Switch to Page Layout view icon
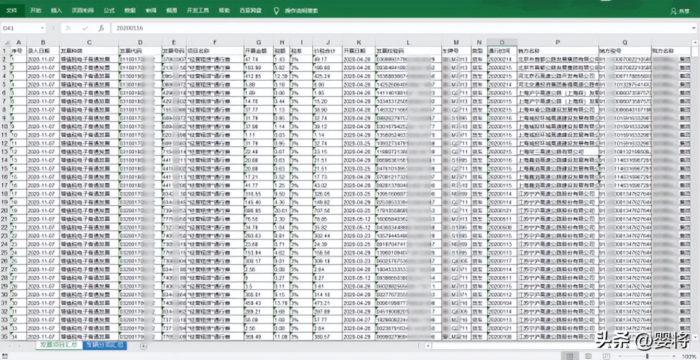Image resolution: width=700 pixels, height=360 pixels. click(588, 356)
